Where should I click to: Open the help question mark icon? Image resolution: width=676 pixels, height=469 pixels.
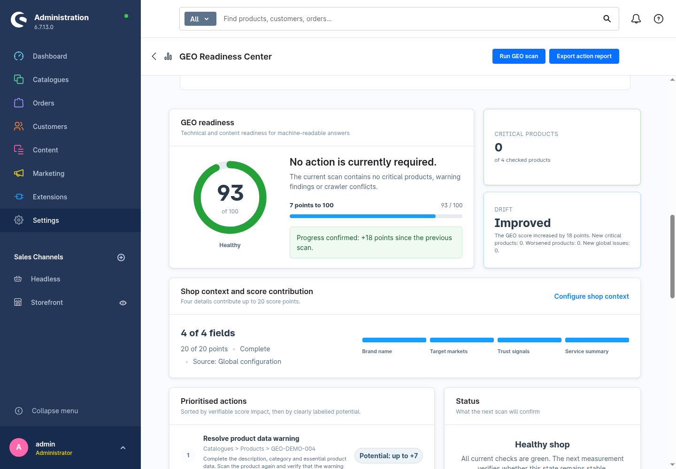click(x=659, y=19)
